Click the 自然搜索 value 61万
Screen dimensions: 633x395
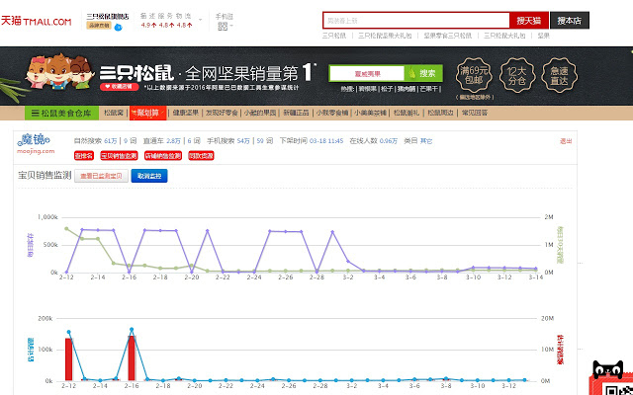click(x=111, y=140)
